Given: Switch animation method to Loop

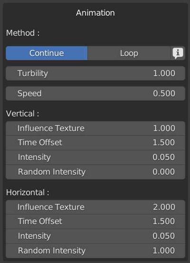Looking at the screenshot, I should pos(129,53).
